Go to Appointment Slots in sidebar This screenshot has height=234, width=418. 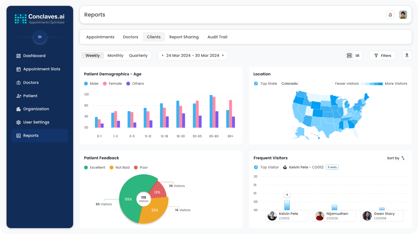(41, 69)
